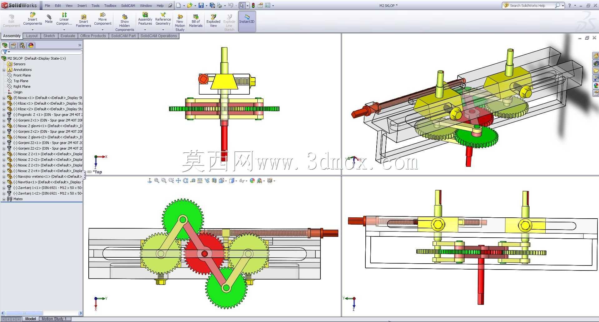Expand the Nosac<1> component

pos(4,98)
